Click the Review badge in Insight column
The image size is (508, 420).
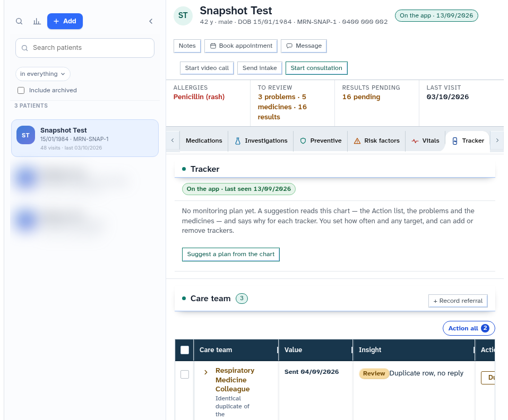[x=374, y=373]
